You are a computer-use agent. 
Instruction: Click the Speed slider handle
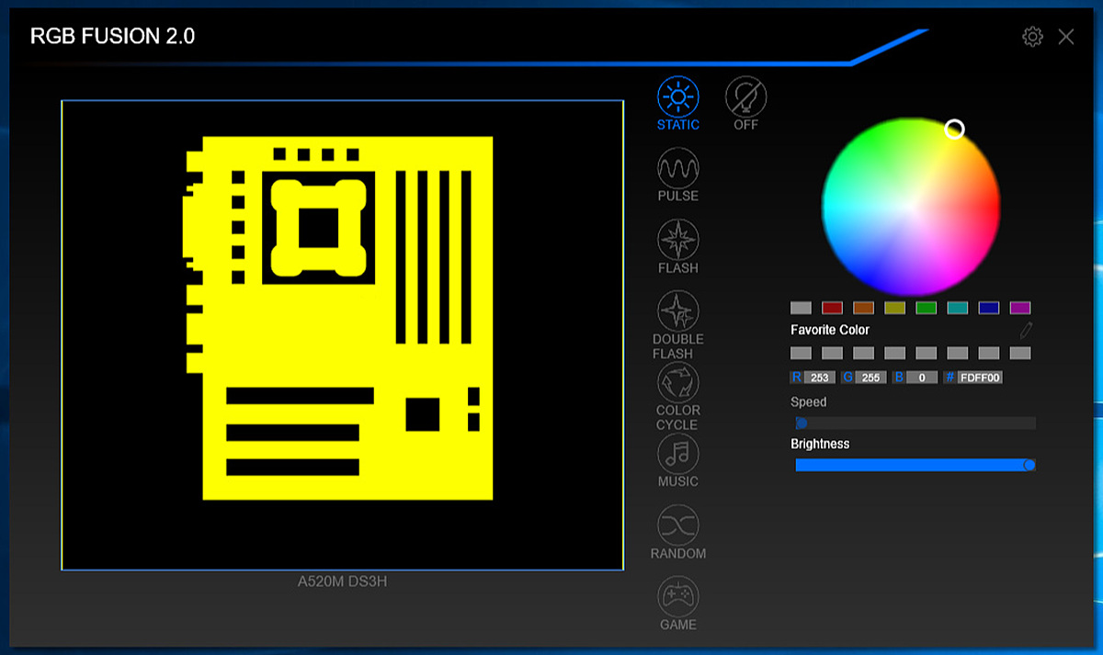click(801, 423)
